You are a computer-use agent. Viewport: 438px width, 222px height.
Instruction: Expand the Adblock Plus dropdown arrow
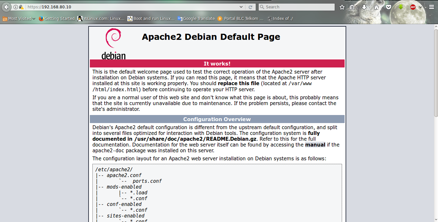tap(420, 7)
